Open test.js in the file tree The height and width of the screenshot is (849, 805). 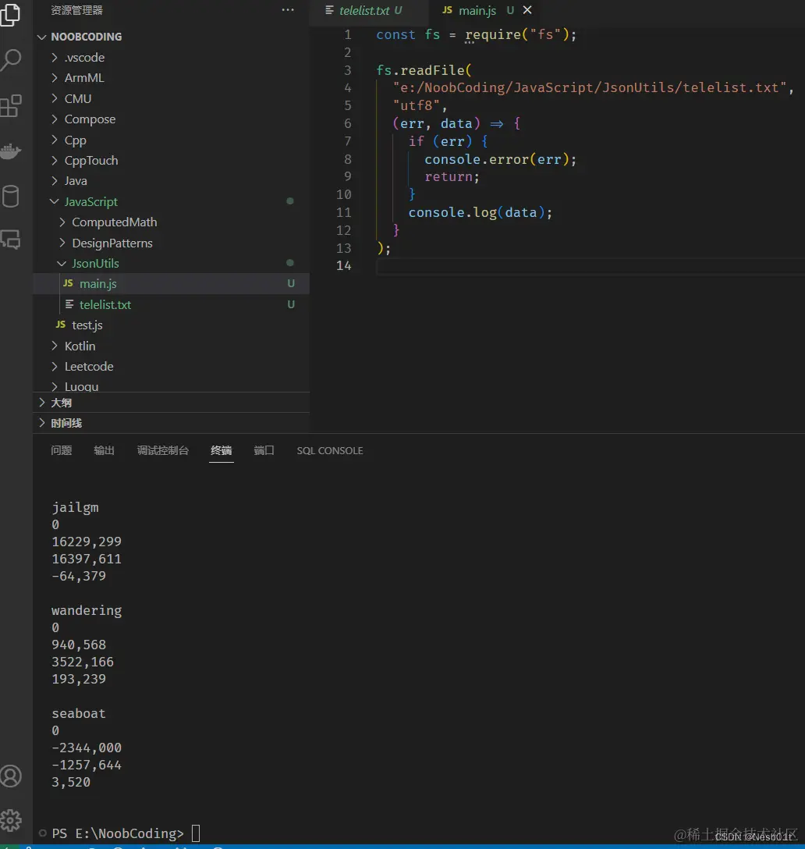[171, 325]
